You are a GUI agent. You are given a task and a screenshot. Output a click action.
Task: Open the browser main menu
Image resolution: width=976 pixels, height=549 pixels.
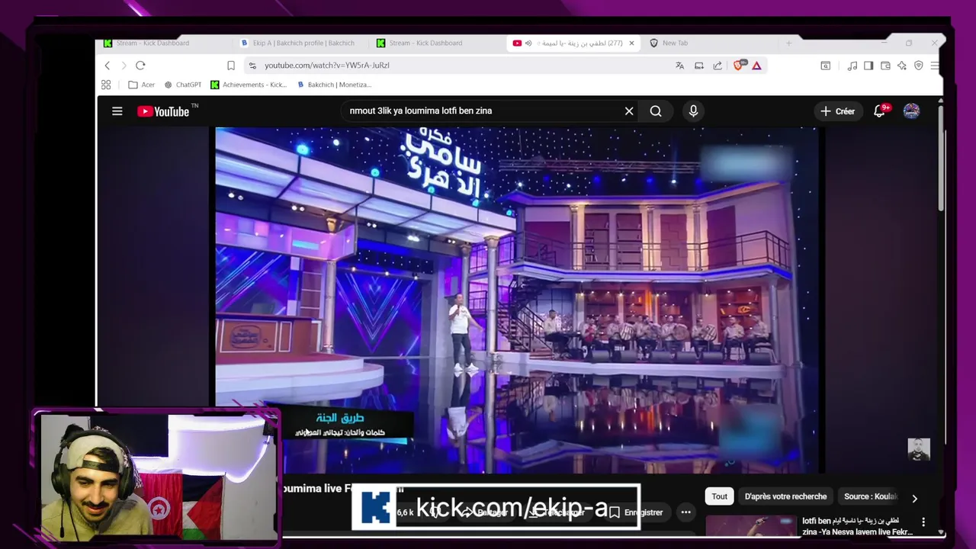[935, 66]
